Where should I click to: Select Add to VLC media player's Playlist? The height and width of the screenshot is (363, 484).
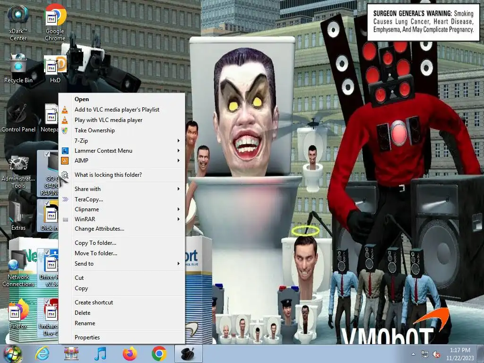(x=121, y=110)
